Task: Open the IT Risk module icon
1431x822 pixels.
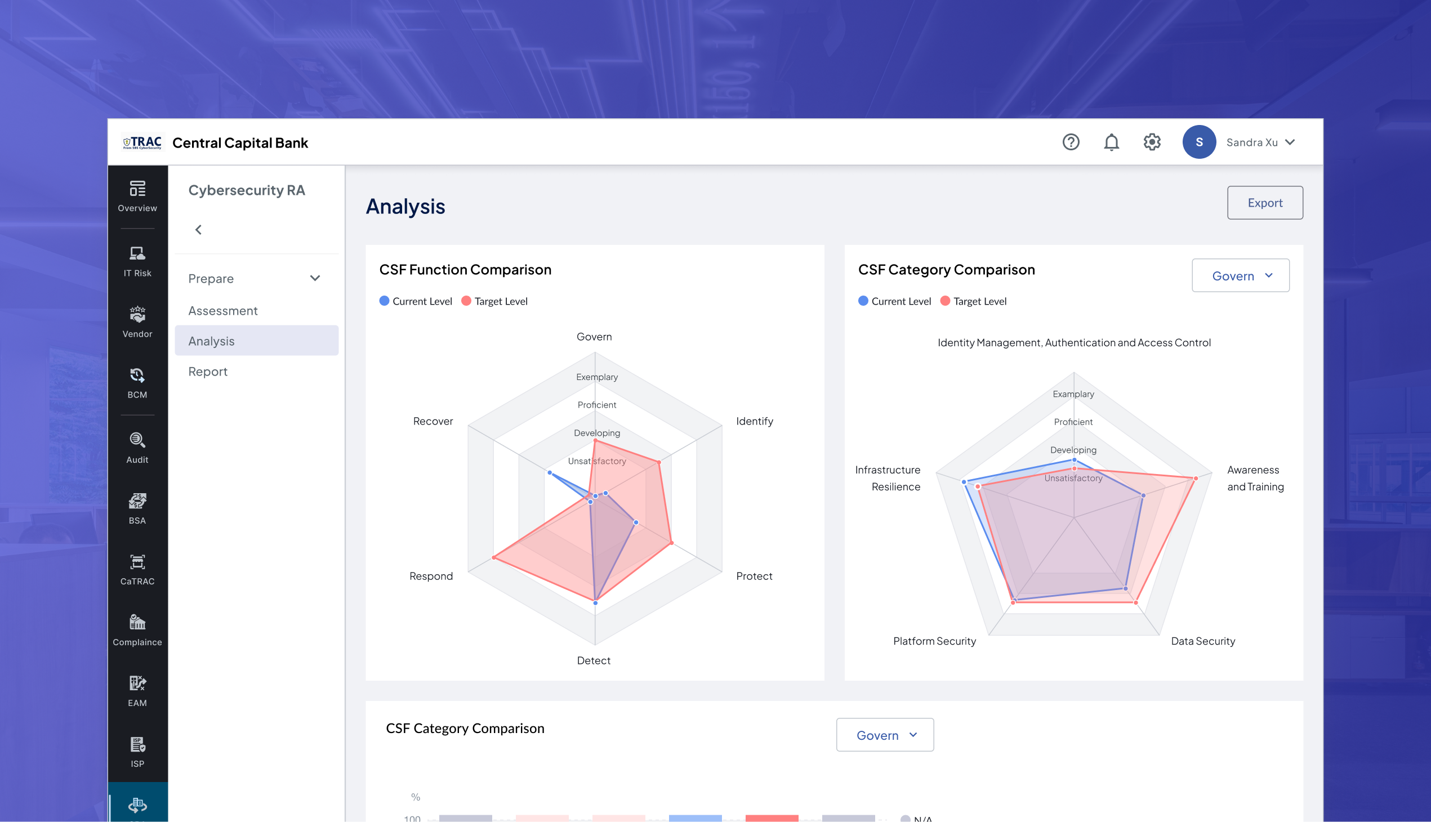Action: point(137,260)
